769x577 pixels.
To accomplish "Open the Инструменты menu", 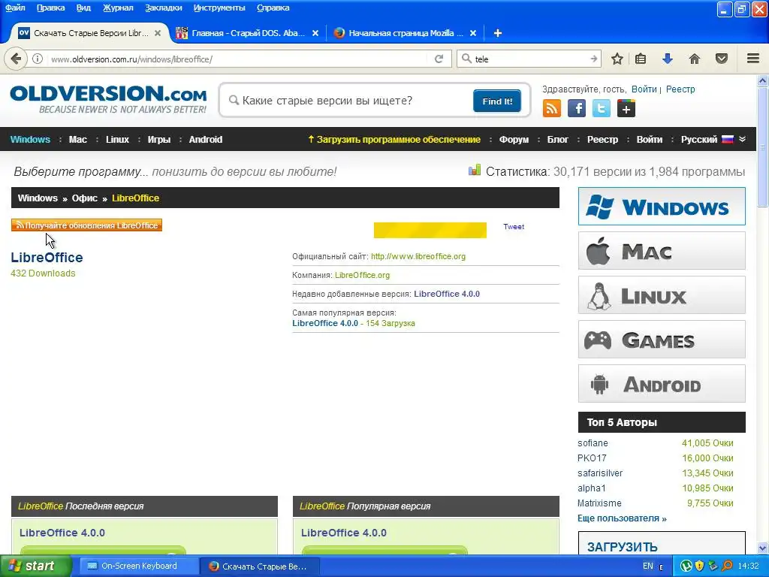I will point(219,8).
